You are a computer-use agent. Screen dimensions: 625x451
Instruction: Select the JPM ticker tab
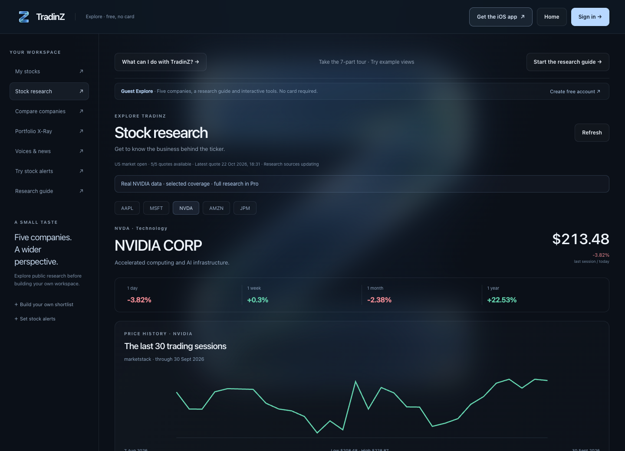coord(245,208)
